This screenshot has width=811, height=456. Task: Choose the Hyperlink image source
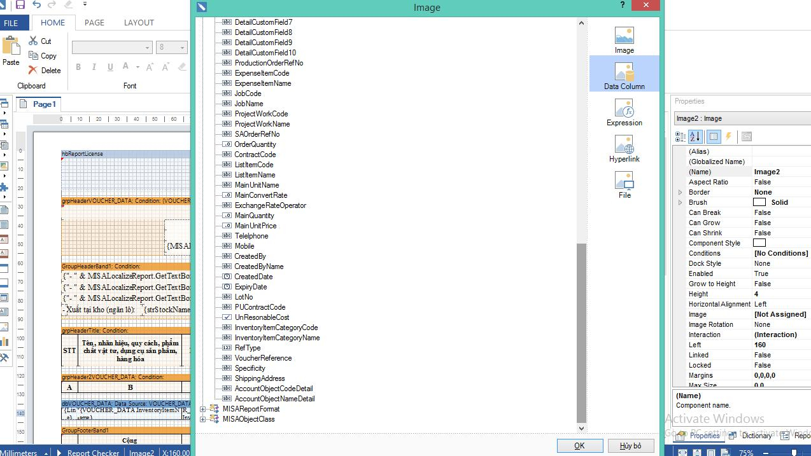[624, 149]
